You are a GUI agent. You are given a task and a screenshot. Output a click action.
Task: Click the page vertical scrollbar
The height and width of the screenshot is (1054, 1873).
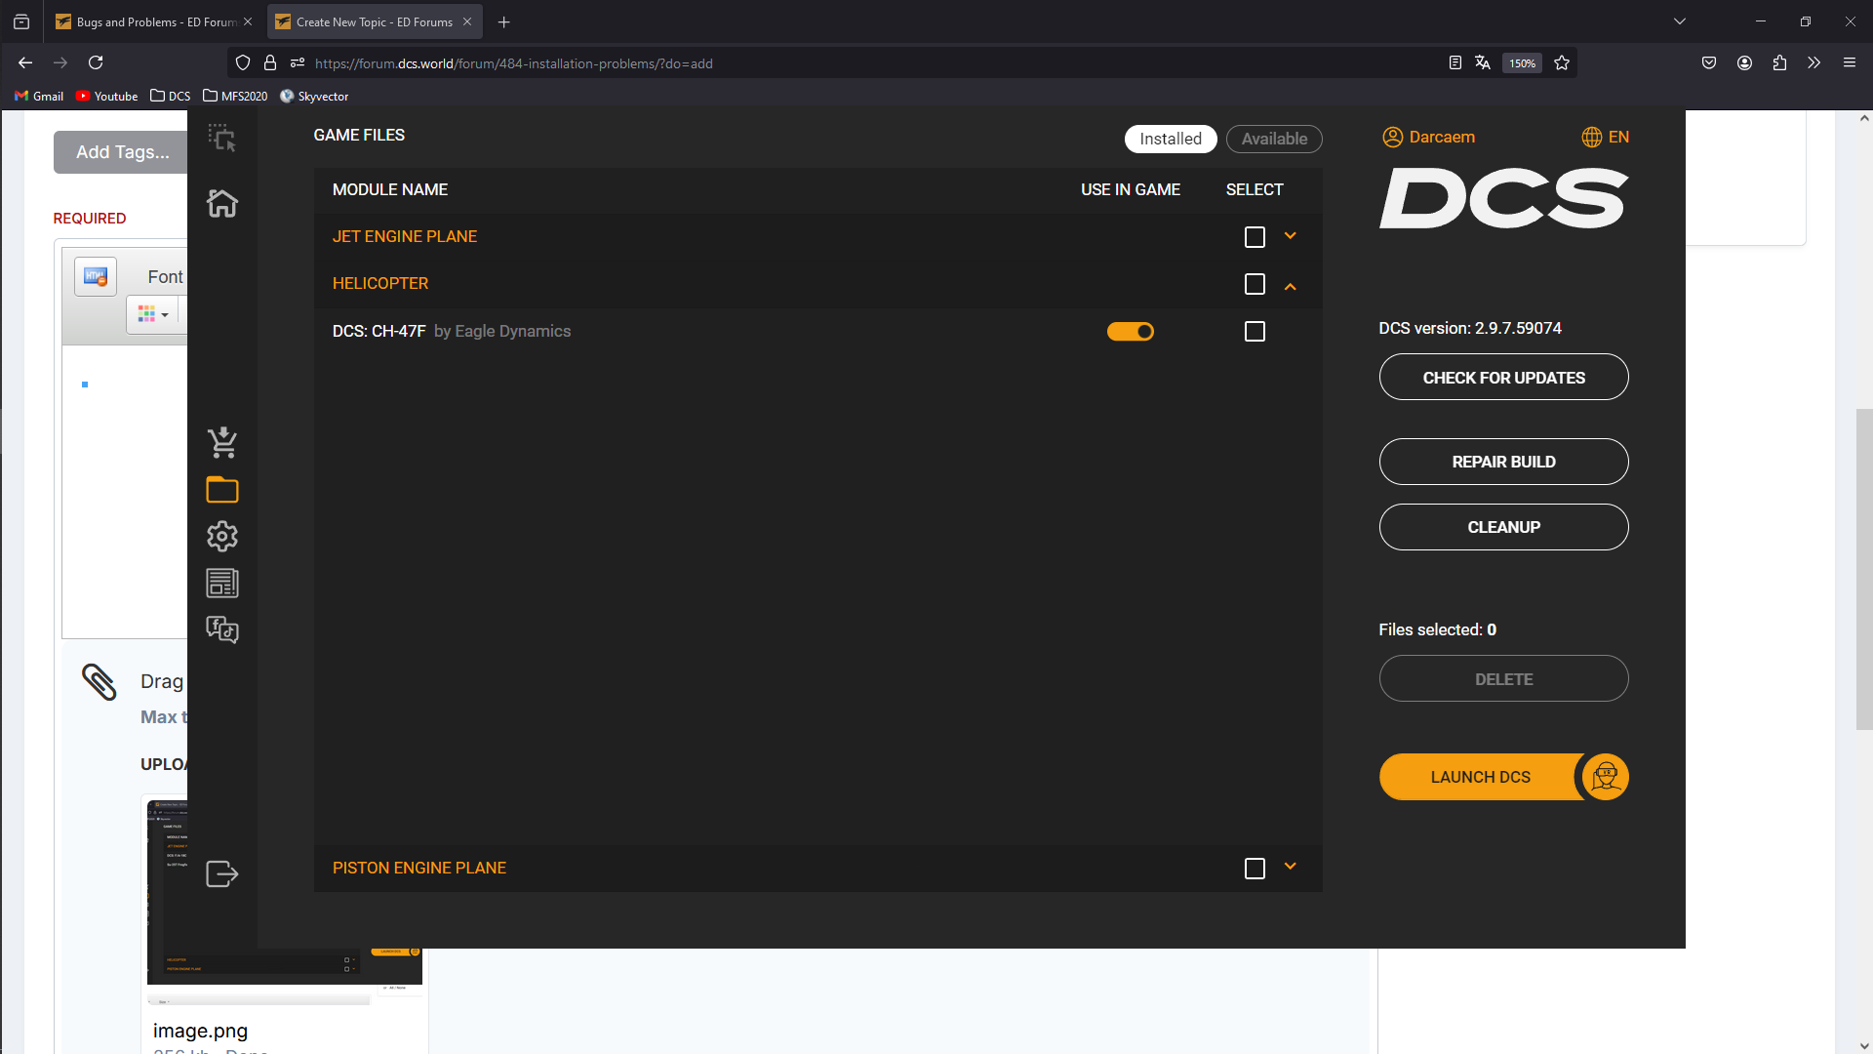coord(1863,570)
